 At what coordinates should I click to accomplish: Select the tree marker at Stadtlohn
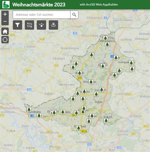(x=91, y=82)
